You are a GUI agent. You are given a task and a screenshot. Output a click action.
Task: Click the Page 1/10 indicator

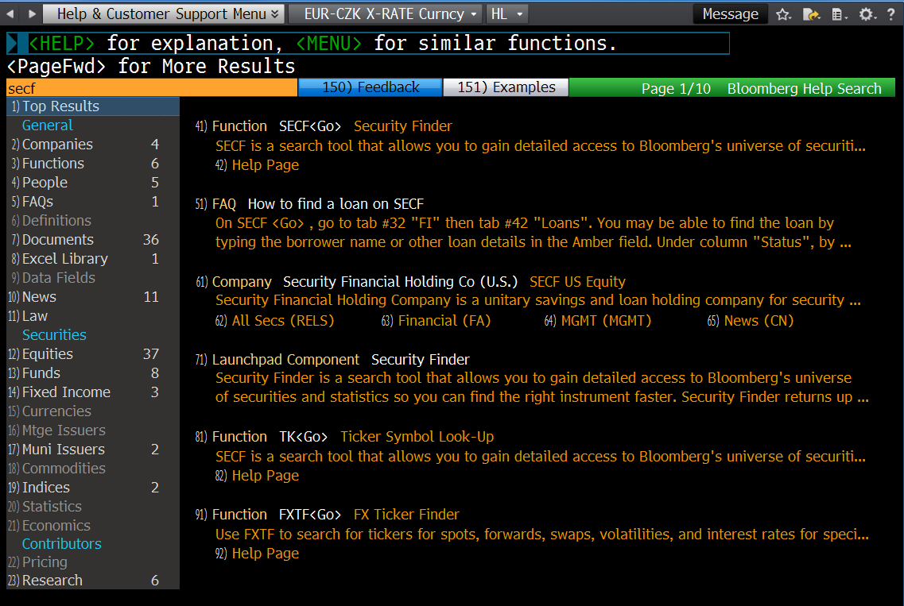coord(676,89)
